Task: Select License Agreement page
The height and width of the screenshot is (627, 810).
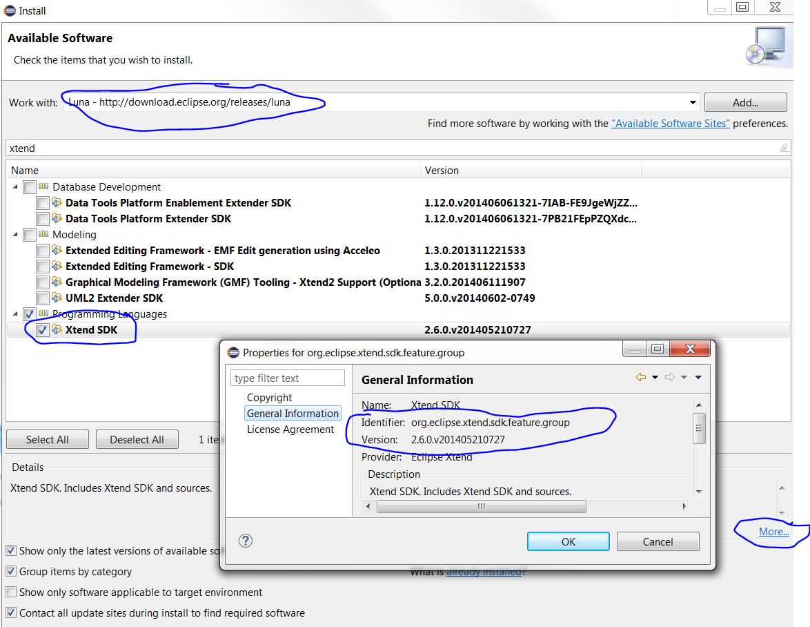Action: [290, 430]
